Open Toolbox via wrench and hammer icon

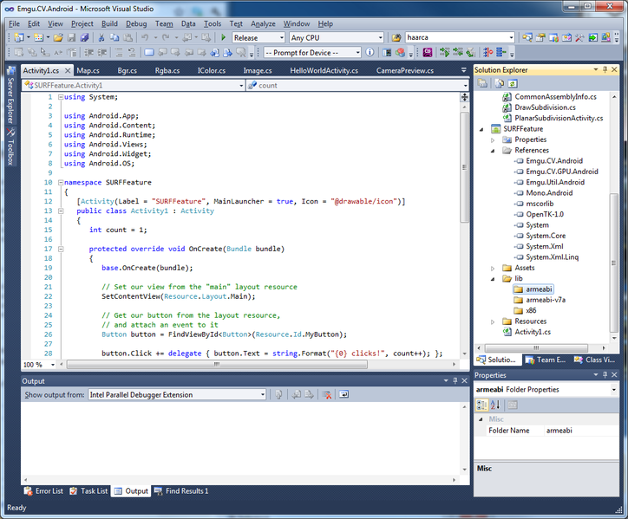(579, 37)
